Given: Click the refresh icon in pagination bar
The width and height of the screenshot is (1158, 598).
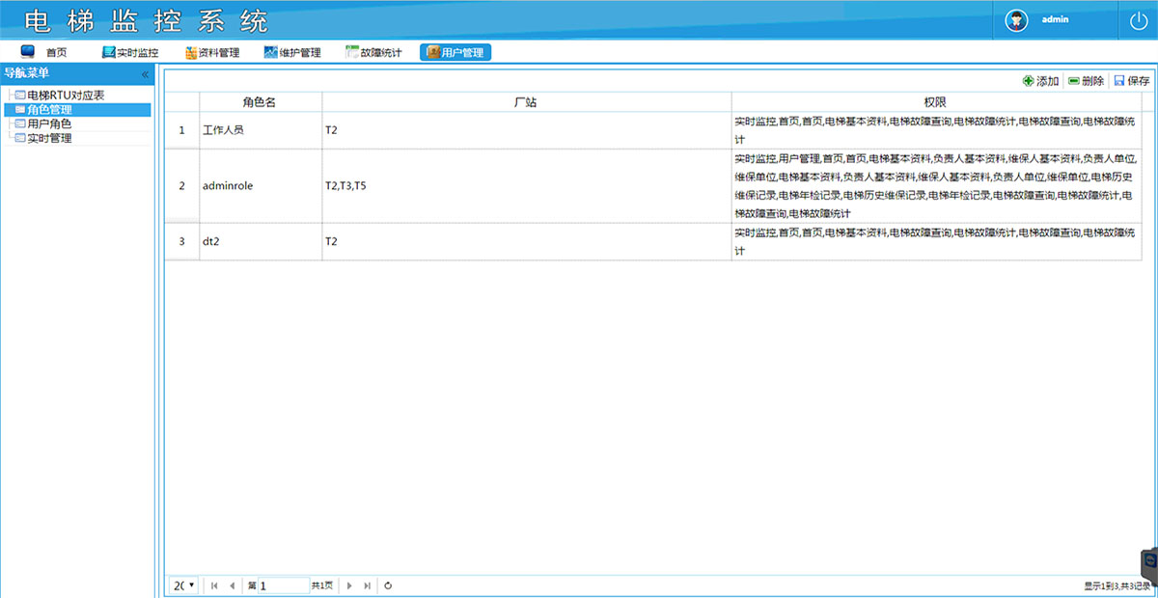Looking at the screenshot, I should pos(388,585).
